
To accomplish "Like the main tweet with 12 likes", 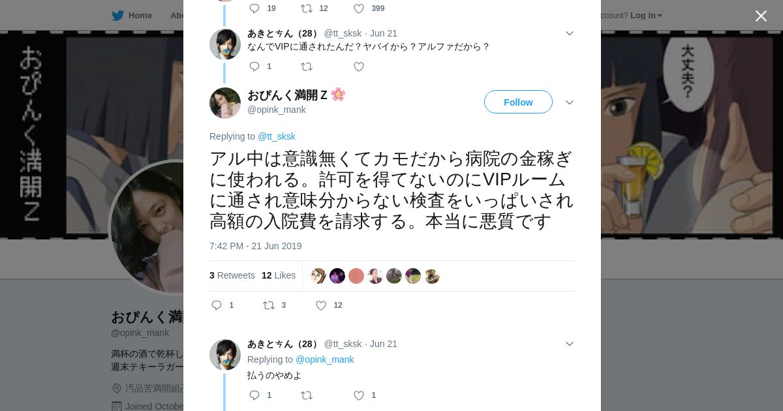I will [x=321, y=305].
